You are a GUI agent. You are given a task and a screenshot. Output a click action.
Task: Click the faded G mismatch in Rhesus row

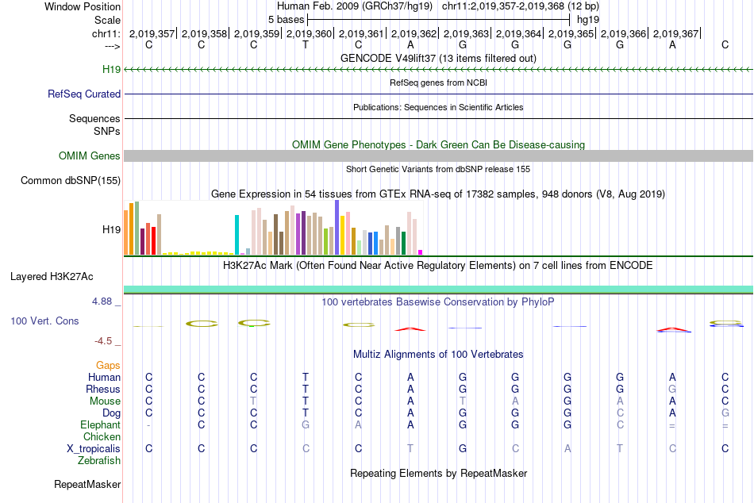point(672,389)
